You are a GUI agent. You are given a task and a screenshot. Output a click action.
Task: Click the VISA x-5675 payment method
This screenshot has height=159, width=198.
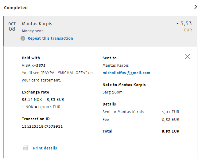34,66
